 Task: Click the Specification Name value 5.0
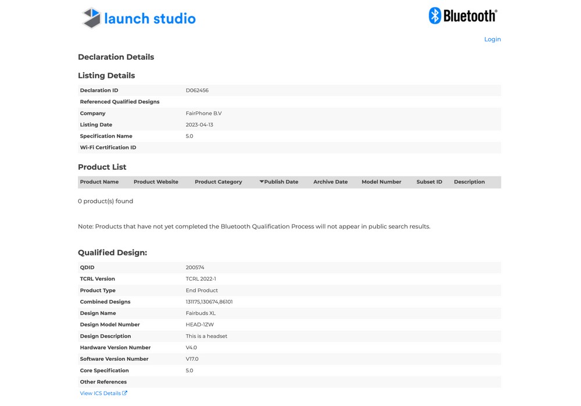(189, 136)
